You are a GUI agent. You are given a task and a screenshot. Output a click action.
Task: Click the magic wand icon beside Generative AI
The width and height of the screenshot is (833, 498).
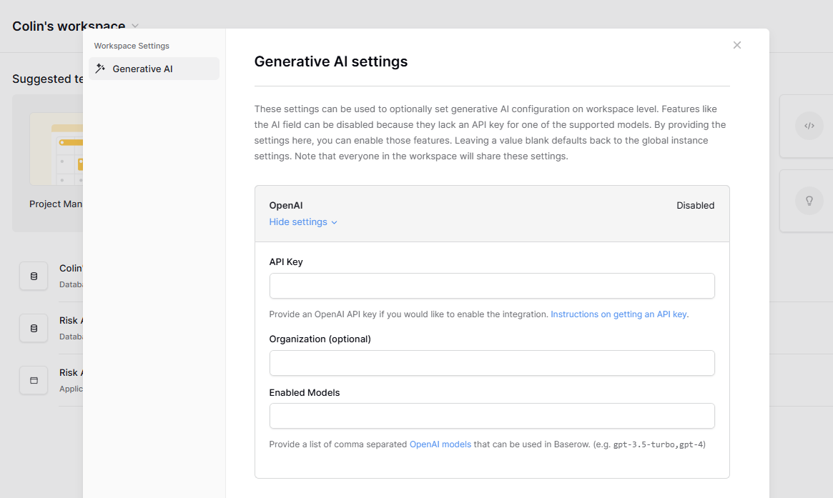(101, 69)
